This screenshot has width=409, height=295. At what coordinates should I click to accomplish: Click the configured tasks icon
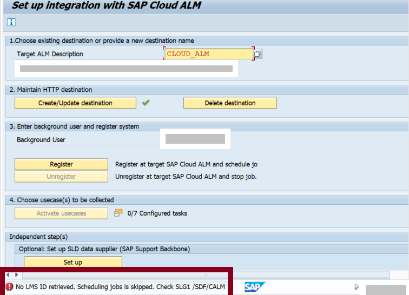click(118, 213)
